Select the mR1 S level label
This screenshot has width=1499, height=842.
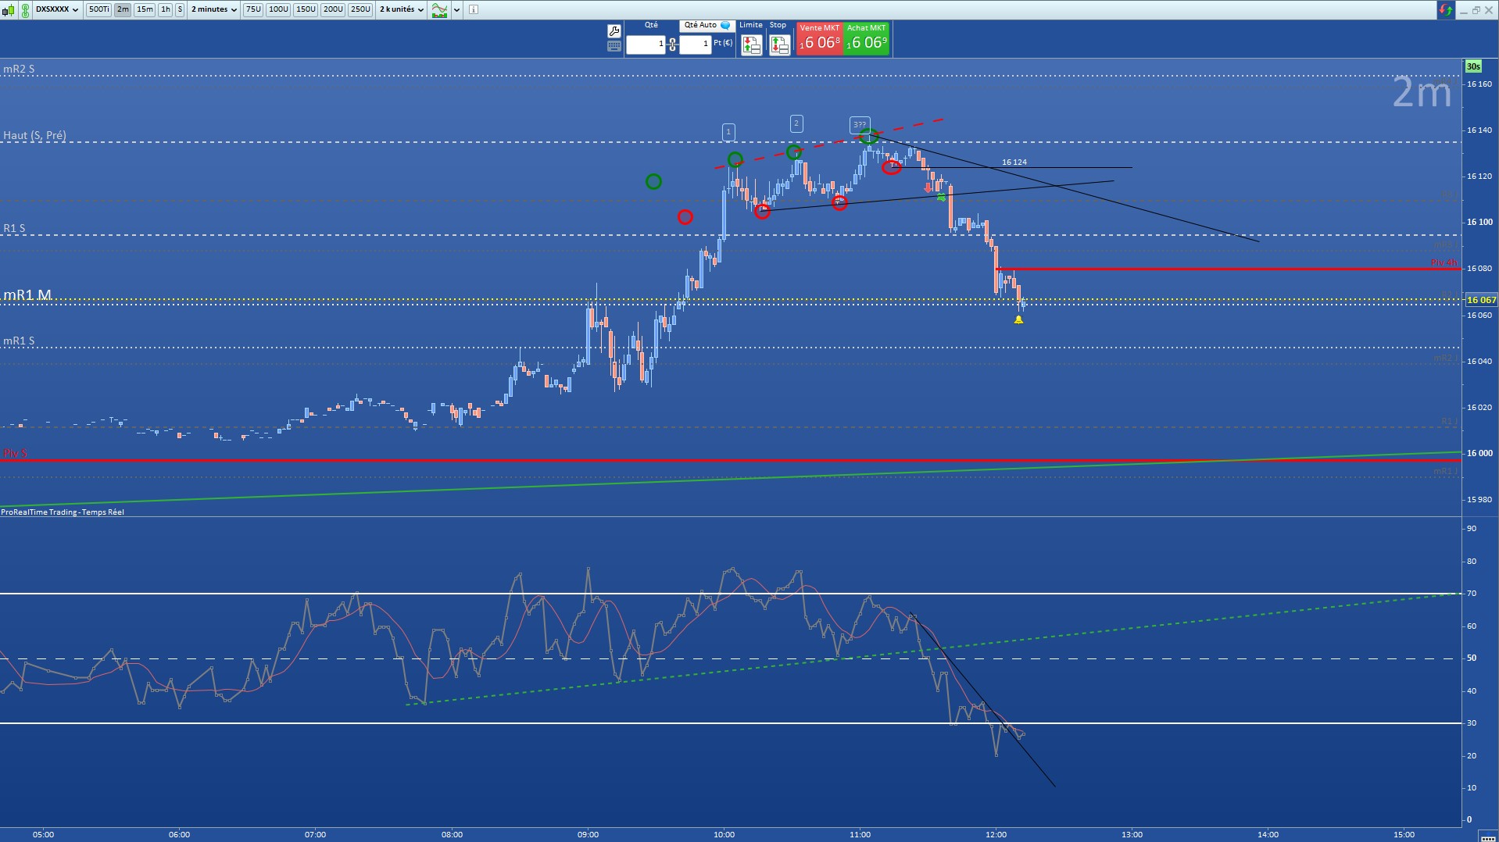coord(19,341)
